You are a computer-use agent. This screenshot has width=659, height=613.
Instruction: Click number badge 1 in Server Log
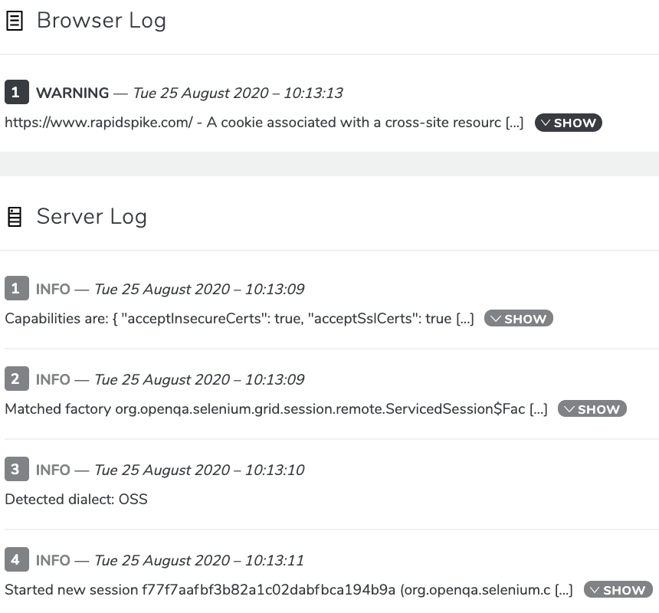click(x=17, y=288)
